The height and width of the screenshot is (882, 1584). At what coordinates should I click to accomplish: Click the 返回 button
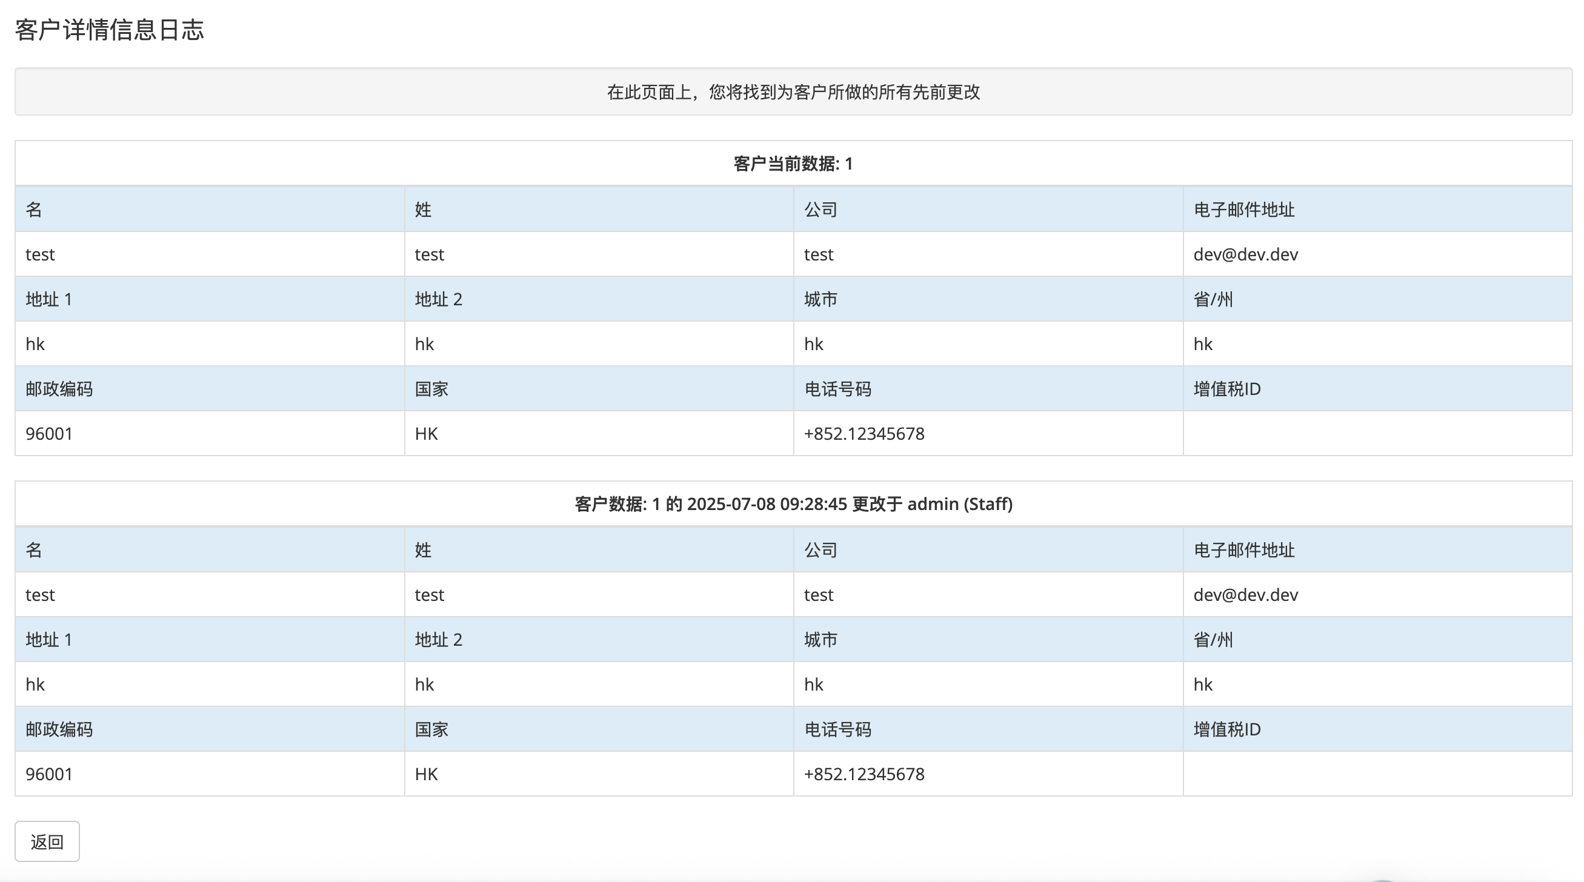pos(47,841)
